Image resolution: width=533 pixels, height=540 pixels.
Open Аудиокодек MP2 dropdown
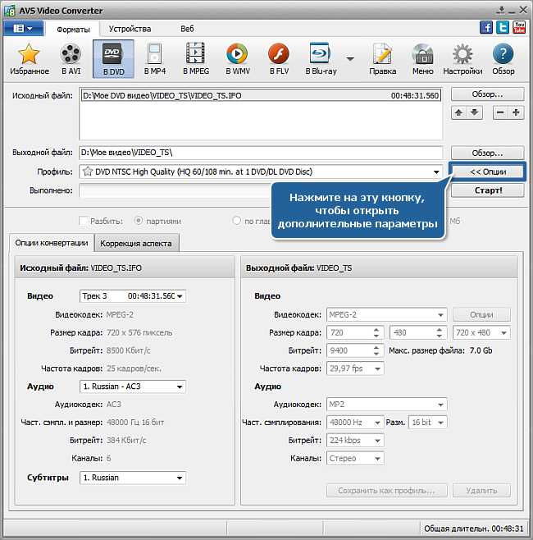pyautogui.click(x=387, y=405)
